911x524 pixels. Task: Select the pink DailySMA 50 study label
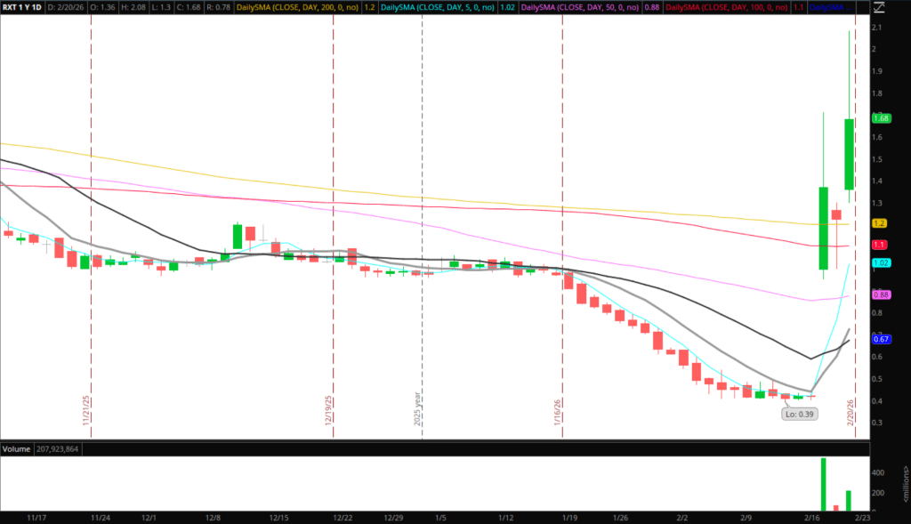[578, 7]
